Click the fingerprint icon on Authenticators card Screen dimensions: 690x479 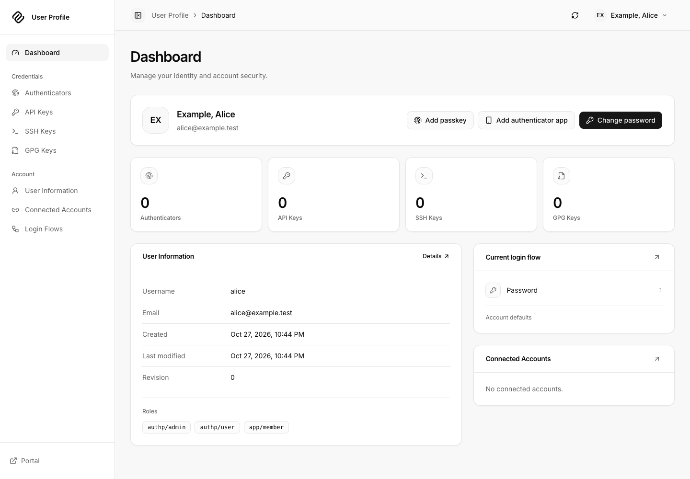[149, 176]
